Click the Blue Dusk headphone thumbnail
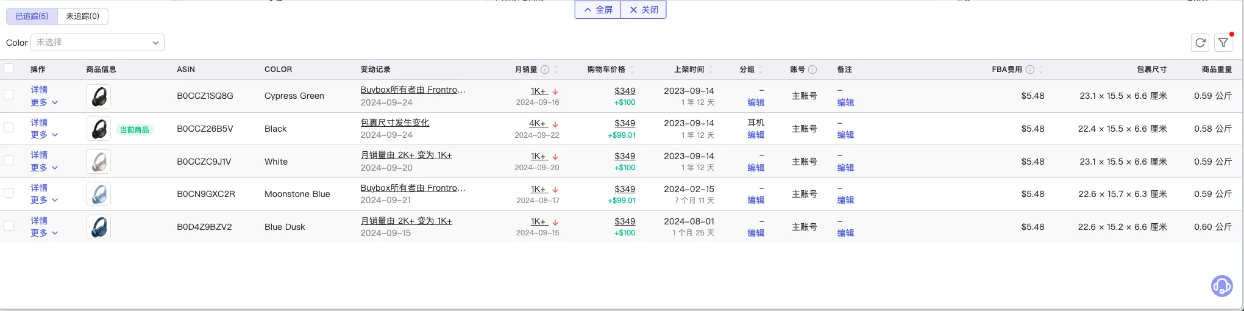The width and height of the screenshot is (1244, 311). (x=99, y=227)
